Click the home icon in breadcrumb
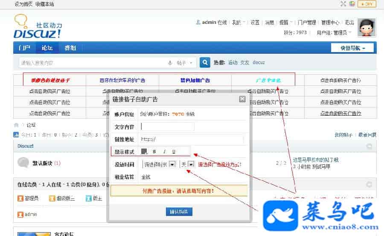384x236 pixels. pos(16,125)
